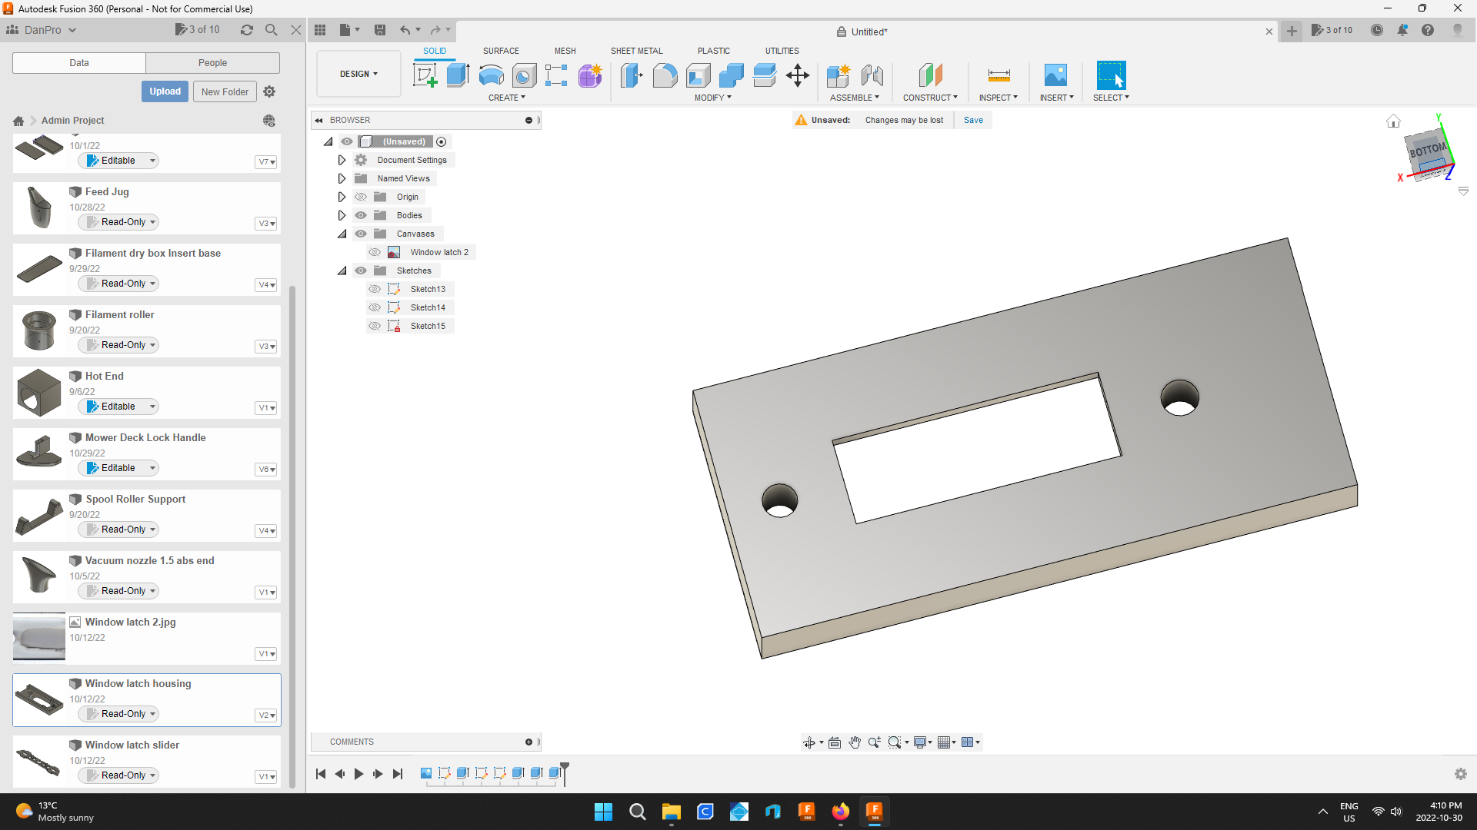This screenshot has width=1477, height=830.
Task: Save the unsaved changes
Action: pos(973,120)
